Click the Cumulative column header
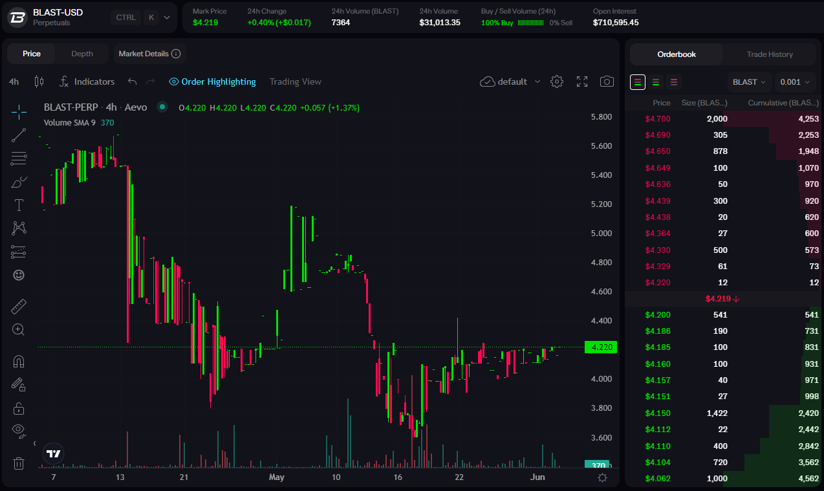Image resolution: width=824 pixels, height=491 pixels. [783, 103]
